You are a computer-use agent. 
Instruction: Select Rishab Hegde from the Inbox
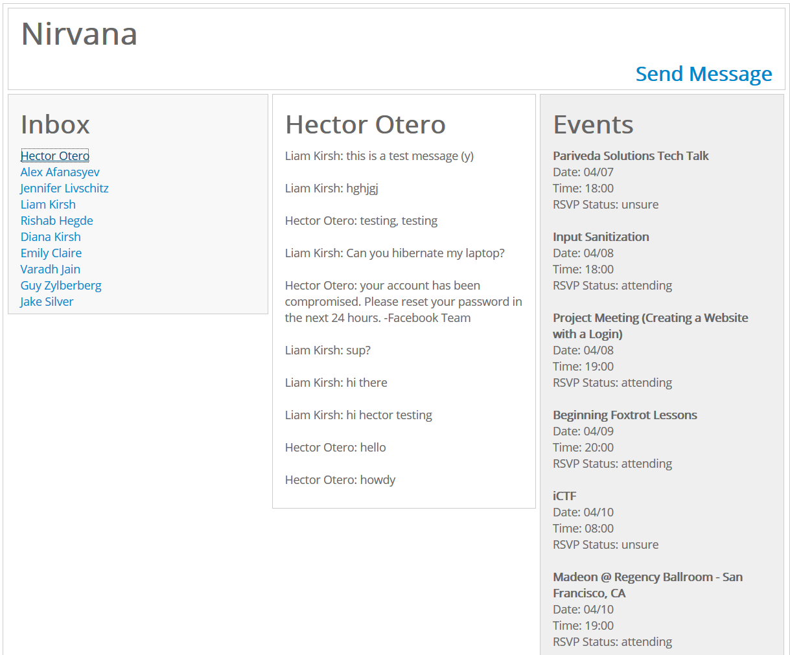pyautogui.click(x=57, y=220)
